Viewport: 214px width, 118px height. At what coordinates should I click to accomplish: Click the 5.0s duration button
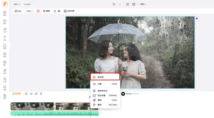click(x=18, y=11)
